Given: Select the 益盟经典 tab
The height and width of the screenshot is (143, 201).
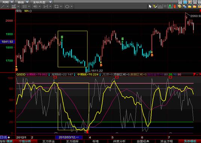Looking at the screenshot, I should [143, 141].
